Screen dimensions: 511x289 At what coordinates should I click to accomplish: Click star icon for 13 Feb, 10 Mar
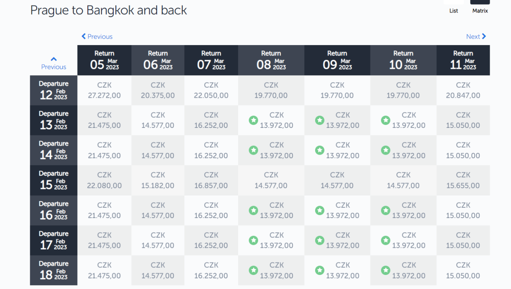[x=385, y=120]
